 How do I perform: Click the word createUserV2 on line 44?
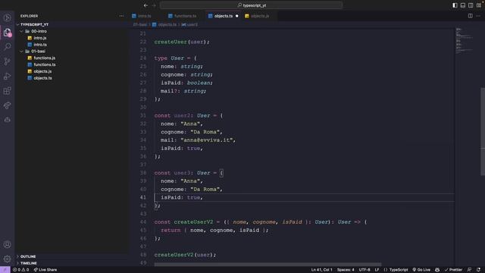click(193, 222)
